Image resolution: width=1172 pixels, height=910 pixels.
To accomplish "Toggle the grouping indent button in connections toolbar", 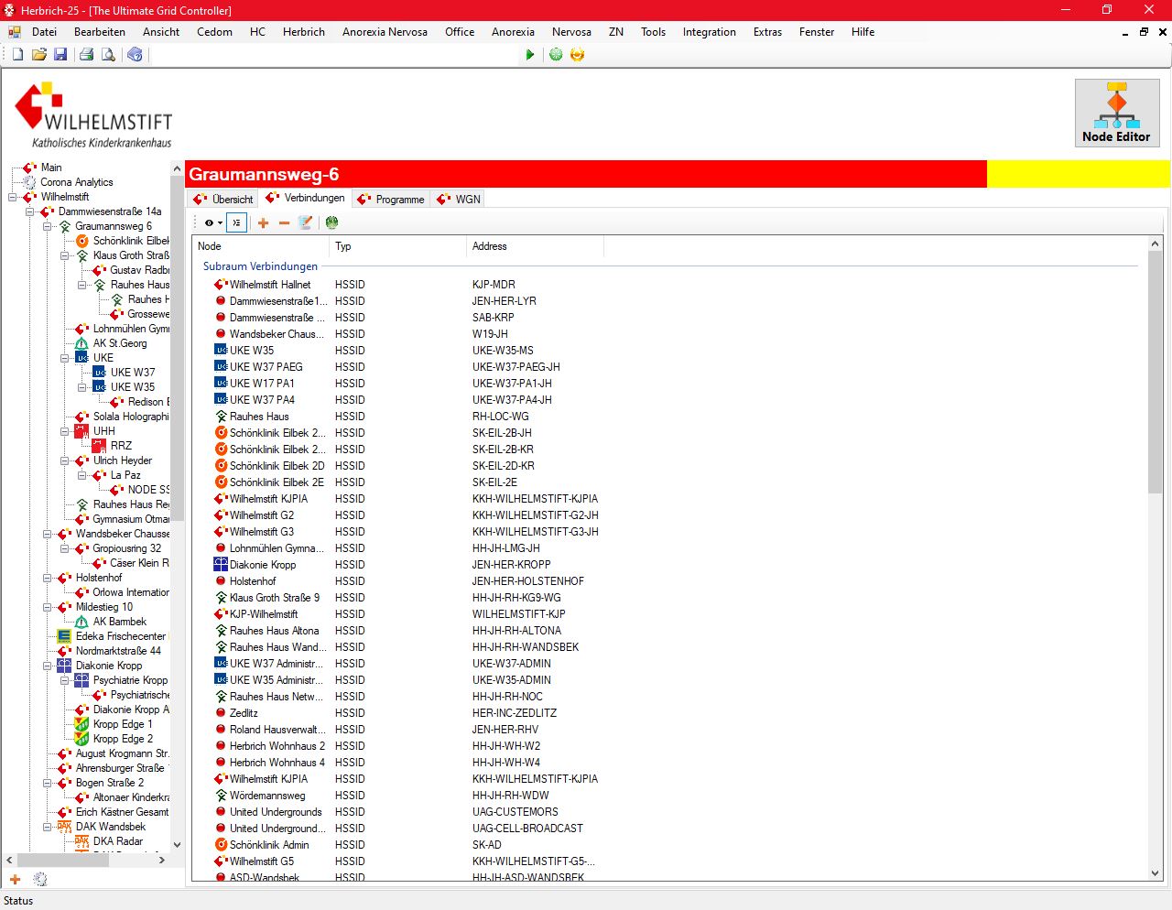I will (x=236, y=222).
